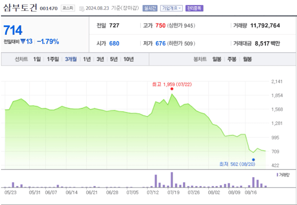Click the 2024.08.23 기준(장마감) date text
This screenshot has width=297, height=205.
pyautogui.click(x=112, y=8)
